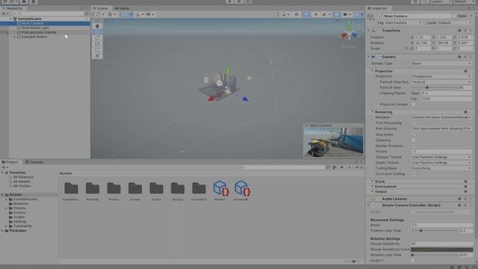Select the Rotate tool in Scene toolbar
Image resolution: width=478 pixels, height=269 pixels.
97,38
